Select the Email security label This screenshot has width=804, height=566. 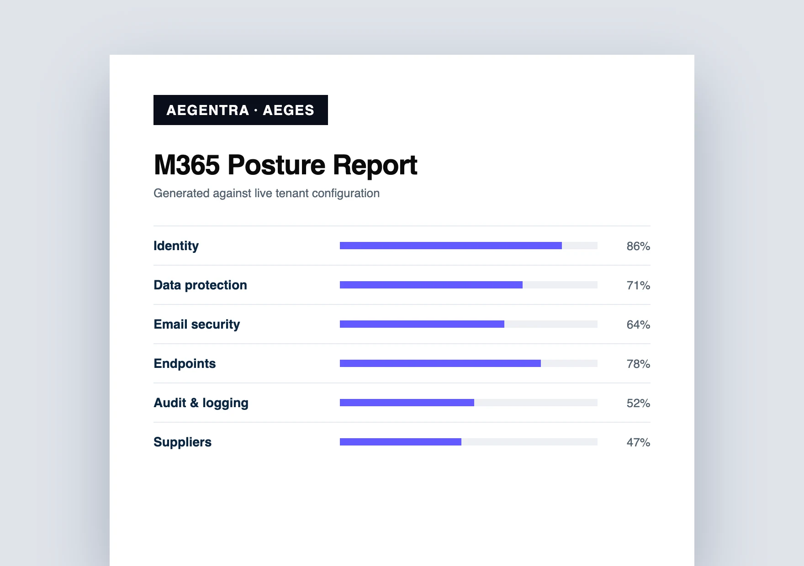tap(197, 324)
